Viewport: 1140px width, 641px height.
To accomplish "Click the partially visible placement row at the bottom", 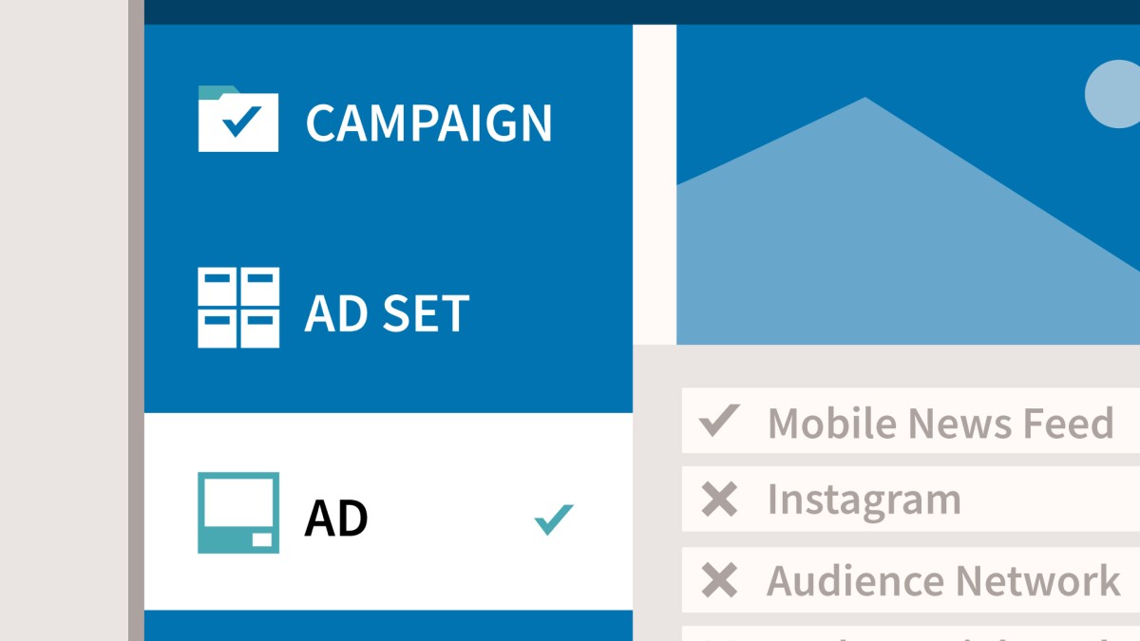I will point(911,633).
